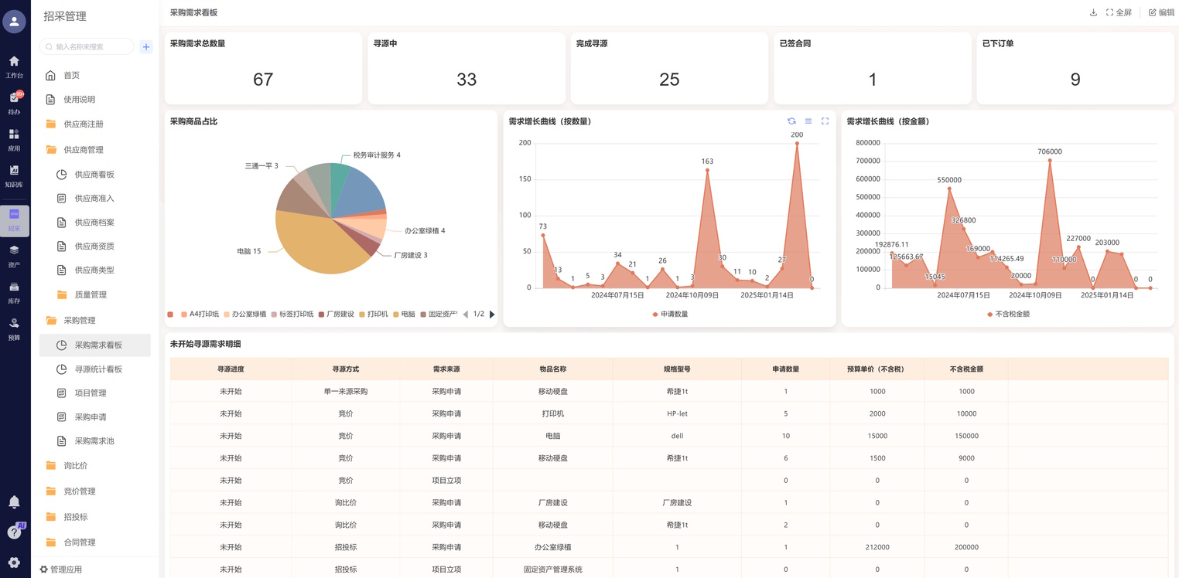
Task: Click the download icon in top bar
Action: [x=1093, y=12]
